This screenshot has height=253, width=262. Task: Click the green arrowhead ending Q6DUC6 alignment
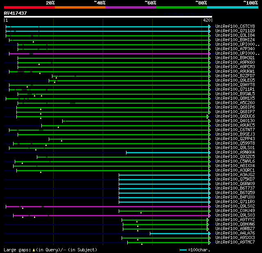(208, 116)
